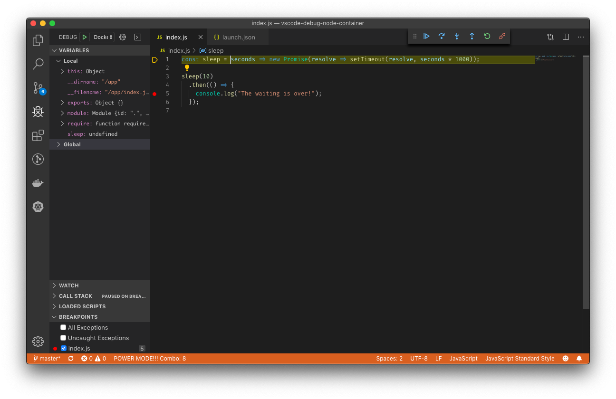Open the Debug view bug icon

coord(38,112)
